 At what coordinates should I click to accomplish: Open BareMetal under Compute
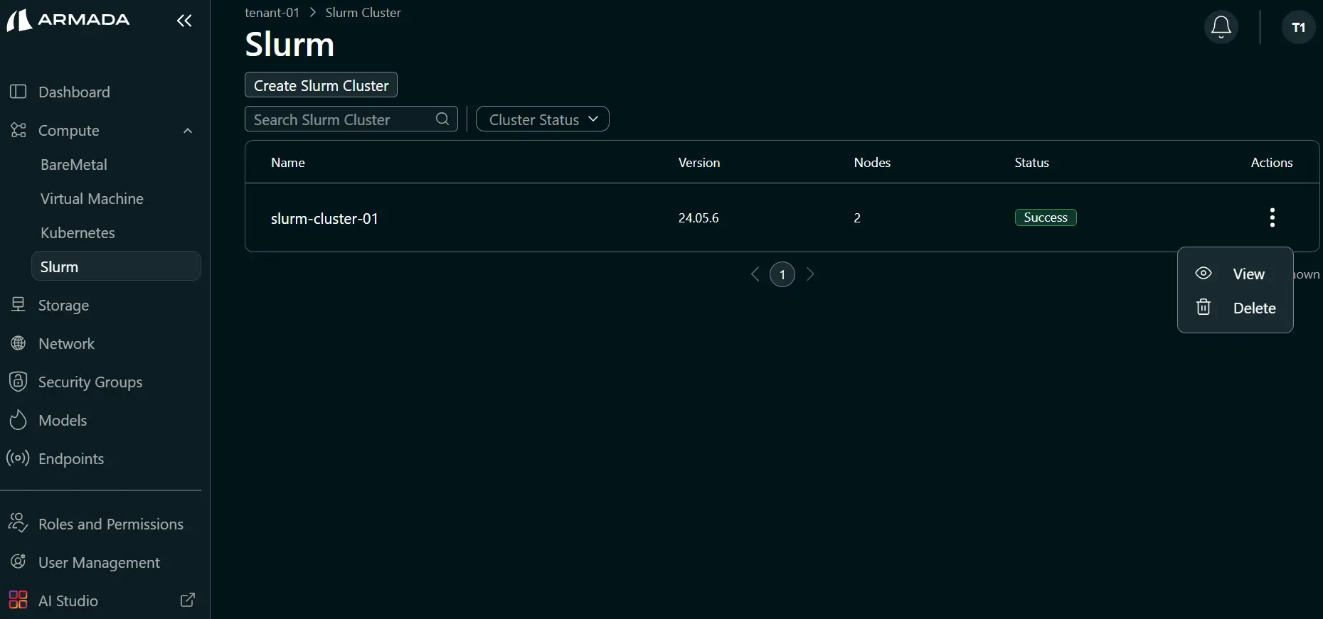[74, 164]
